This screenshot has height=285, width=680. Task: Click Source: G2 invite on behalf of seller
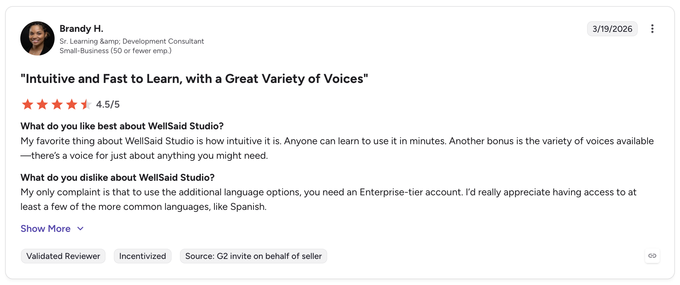[x=253, y=256]
